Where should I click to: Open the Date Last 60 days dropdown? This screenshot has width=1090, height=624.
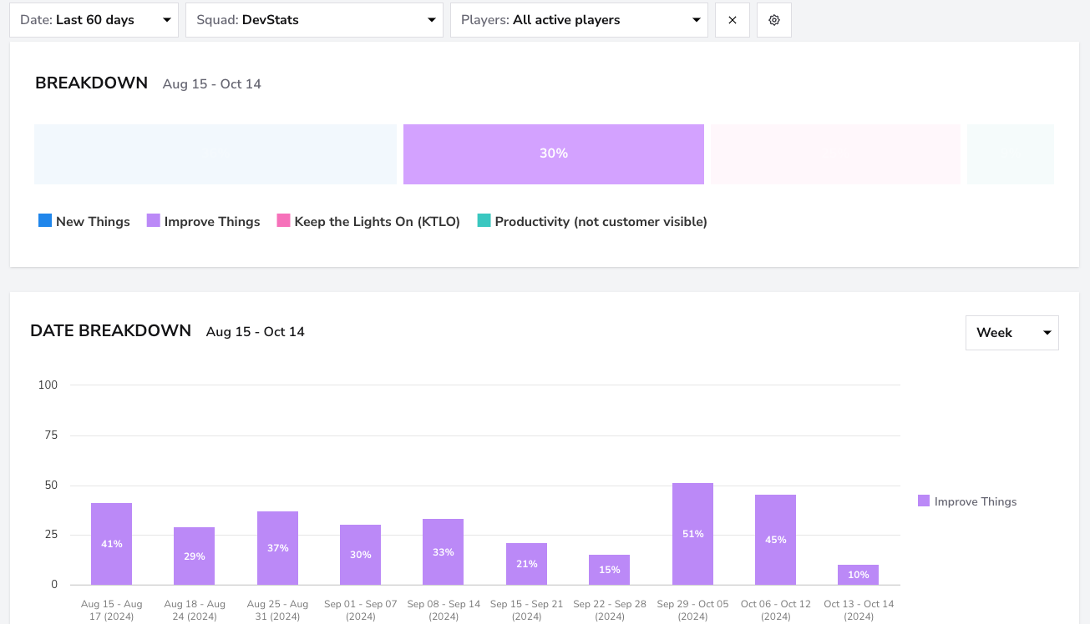click(94, 20)
